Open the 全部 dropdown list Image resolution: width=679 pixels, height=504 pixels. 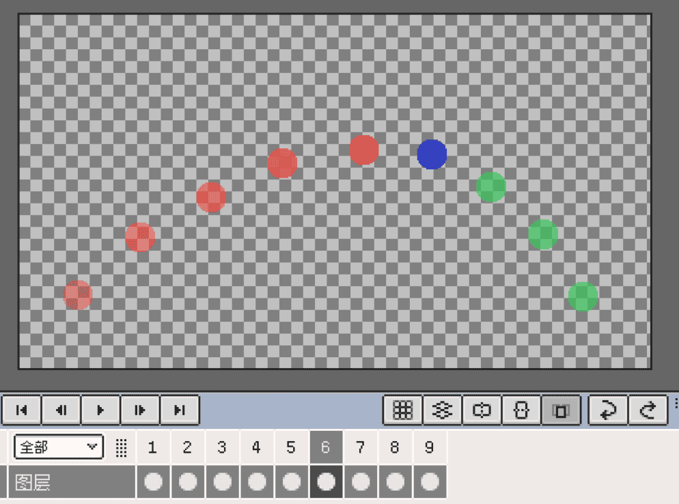(x=59, y=447)
